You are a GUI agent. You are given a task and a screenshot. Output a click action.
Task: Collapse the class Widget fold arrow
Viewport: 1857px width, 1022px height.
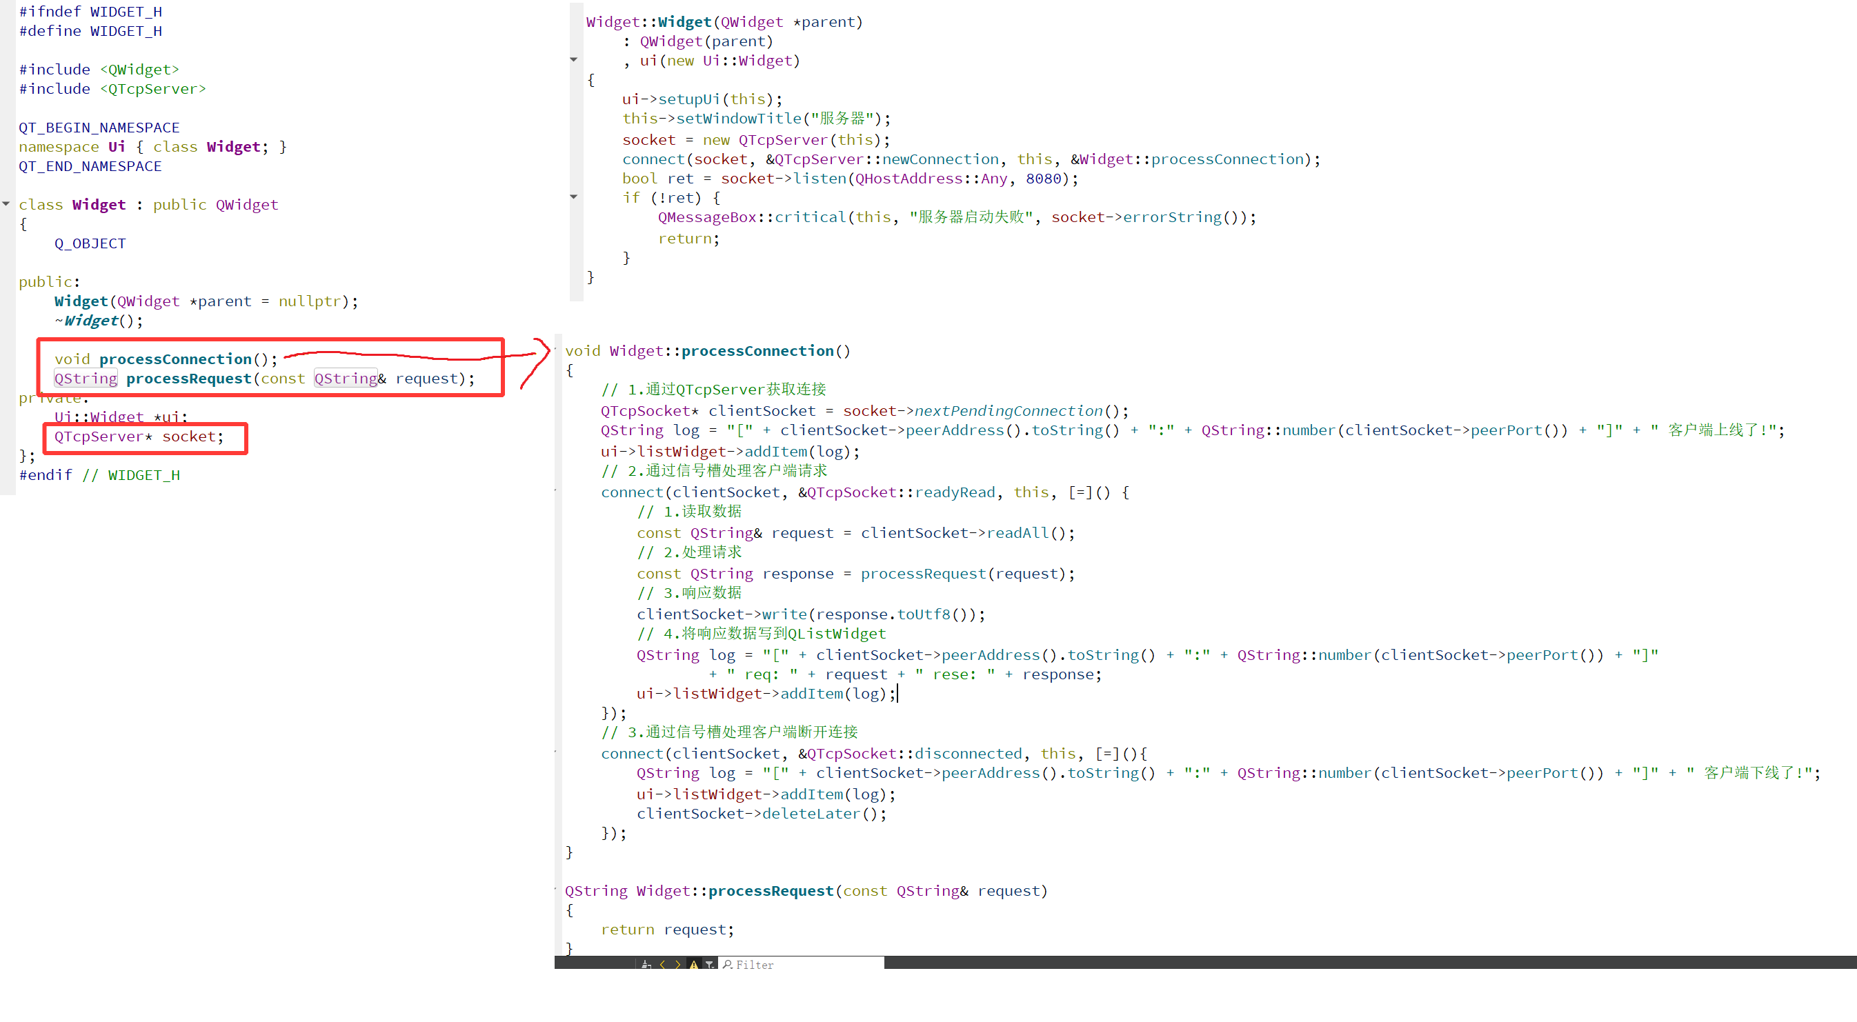click(6, 205)
